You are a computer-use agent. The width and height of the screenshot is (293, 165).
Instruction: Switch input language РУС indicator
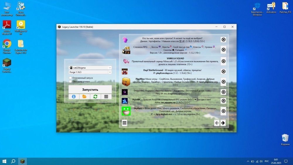pyautogui.click(x=267, y=161)
